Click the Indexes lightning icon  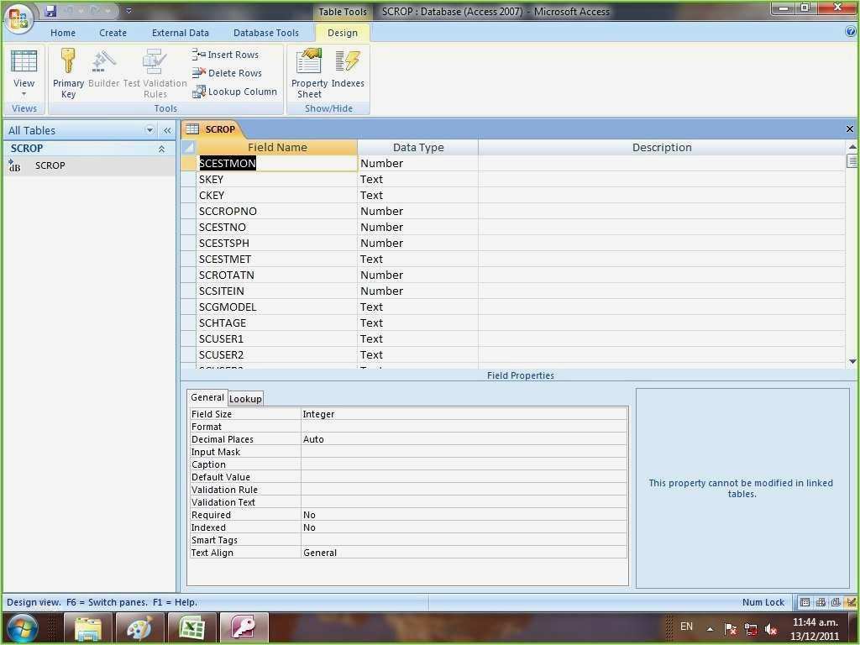[348, 62]
